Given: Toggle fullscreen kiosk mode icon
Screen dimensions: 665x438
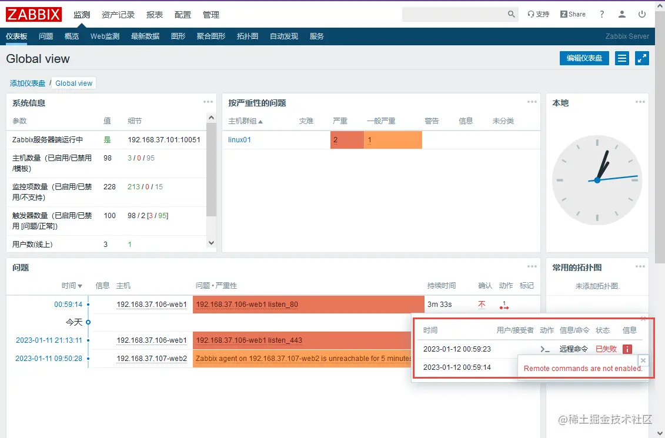Looking at the screenshot, I should [x=642, y=58].
